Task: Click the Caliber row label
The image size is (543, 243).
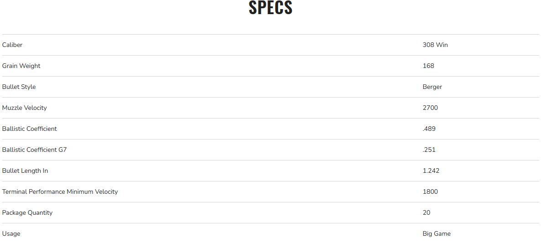Action: click(12, 45)
